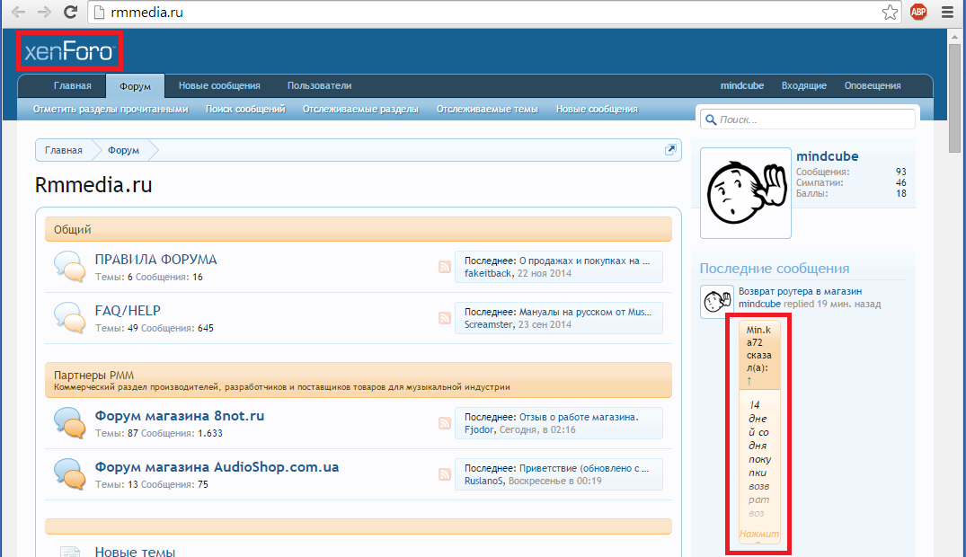Open the mindcube account menu in the navbar
This screenshot has height=557, width=966.
tap(741, 85)
